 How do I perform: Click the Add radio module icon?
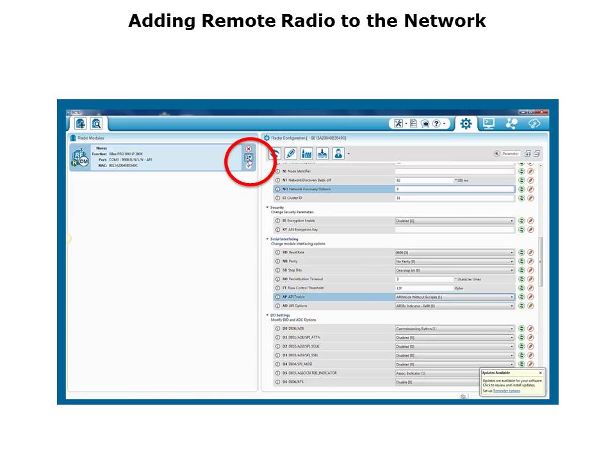81,124
